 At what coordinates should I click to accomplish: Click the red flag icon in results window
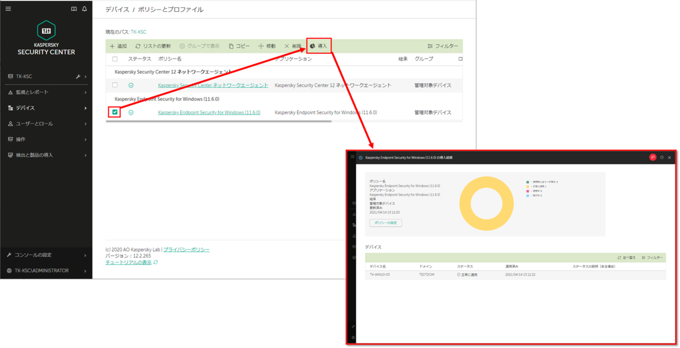(x=652, y=158)
